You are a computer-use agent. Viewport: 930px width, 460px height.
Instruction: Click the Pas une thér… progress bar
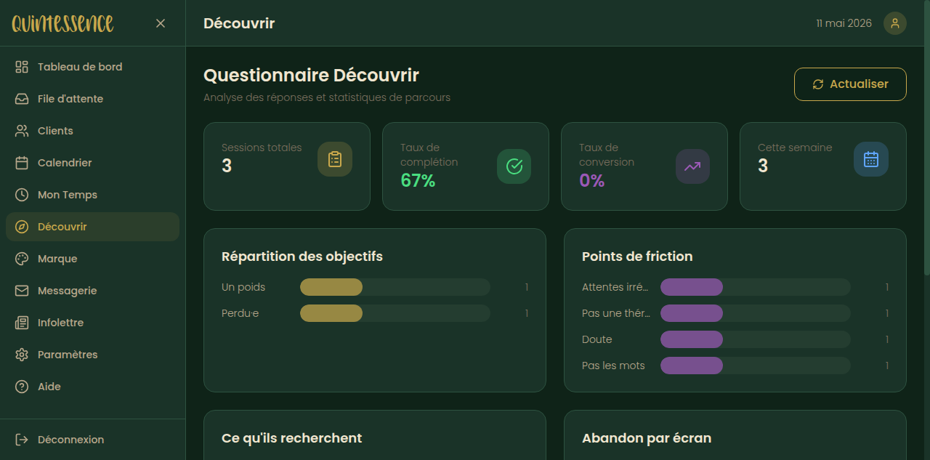[756, 313]
